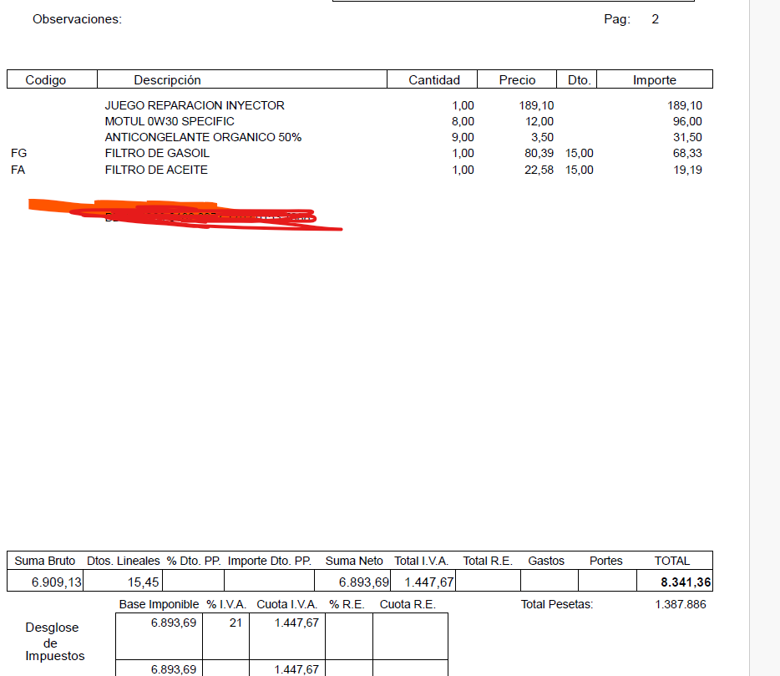Select the Precio column header
This screenshot has height=676, width=780.
pyautogui.click(x=517, y=80)
